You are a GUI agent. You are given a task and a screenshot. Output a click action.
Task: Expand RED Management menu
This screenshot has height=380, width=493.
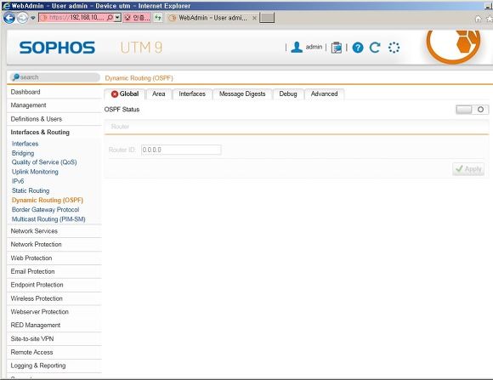54,326
